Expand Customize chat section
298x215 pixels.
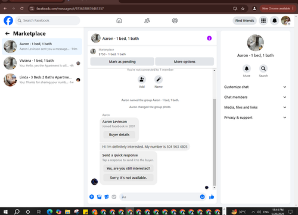click(x=255, y=87)
